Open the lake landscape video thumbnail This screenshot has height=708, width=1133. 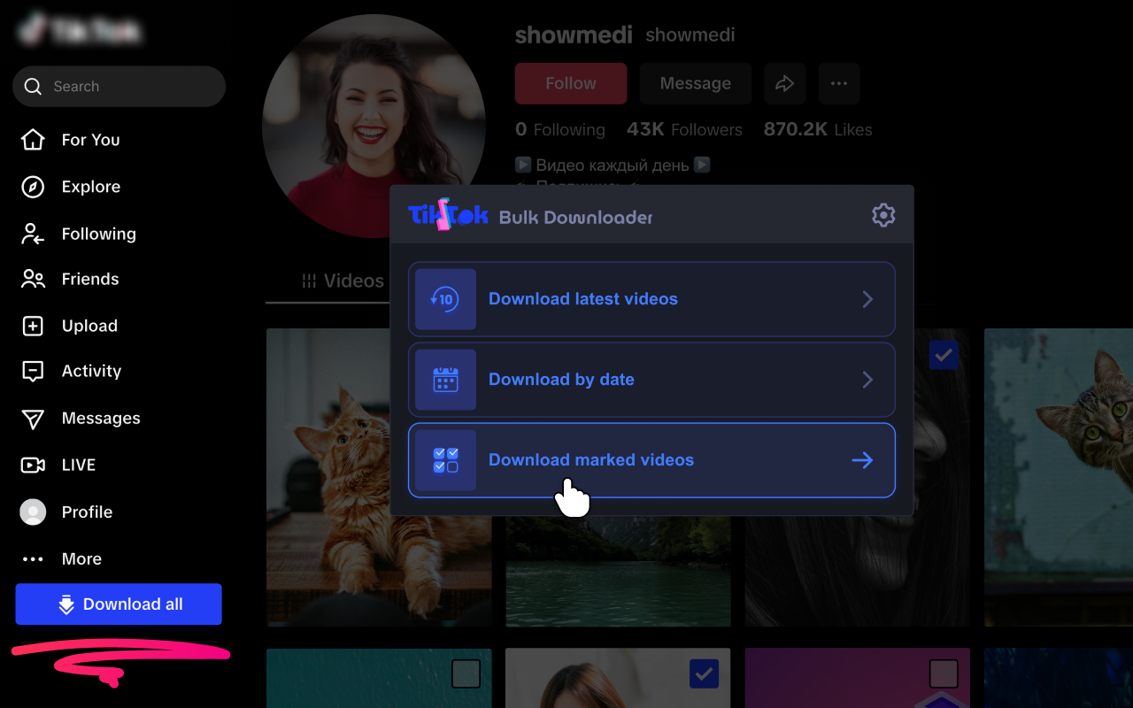(618, 571)
